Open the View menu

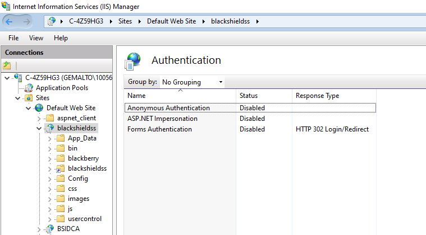(x=36, y=38)
